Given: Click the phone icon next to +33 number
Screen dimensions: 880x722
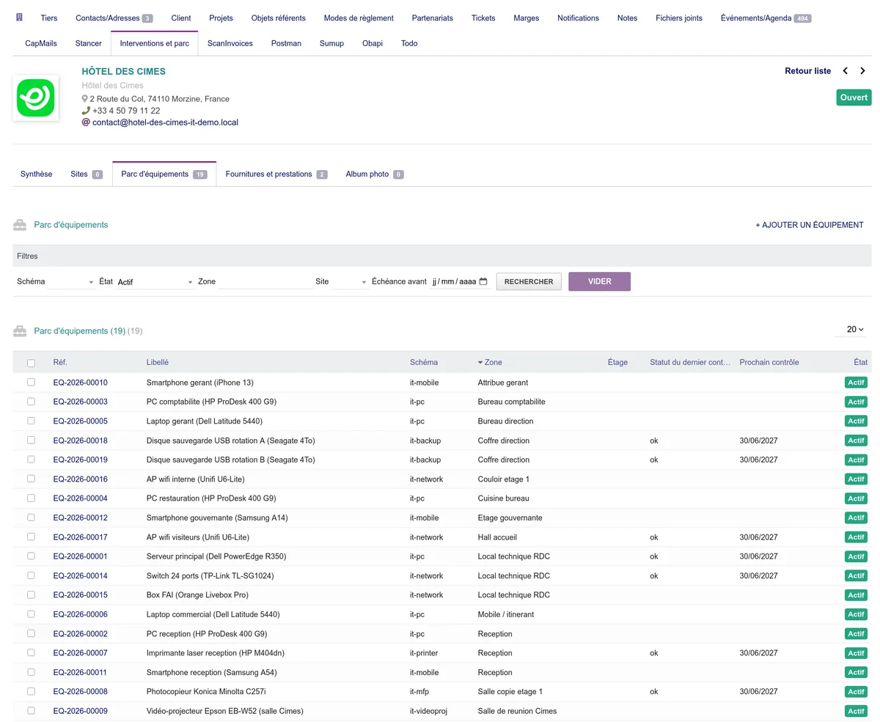Looking at the screenshot, I should [86, 111].
